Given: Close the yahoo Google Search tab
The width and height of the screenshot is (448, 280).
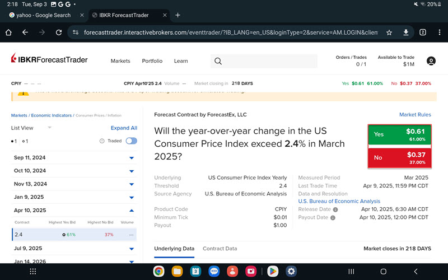Looking at the screenshot, I should 82,15.
